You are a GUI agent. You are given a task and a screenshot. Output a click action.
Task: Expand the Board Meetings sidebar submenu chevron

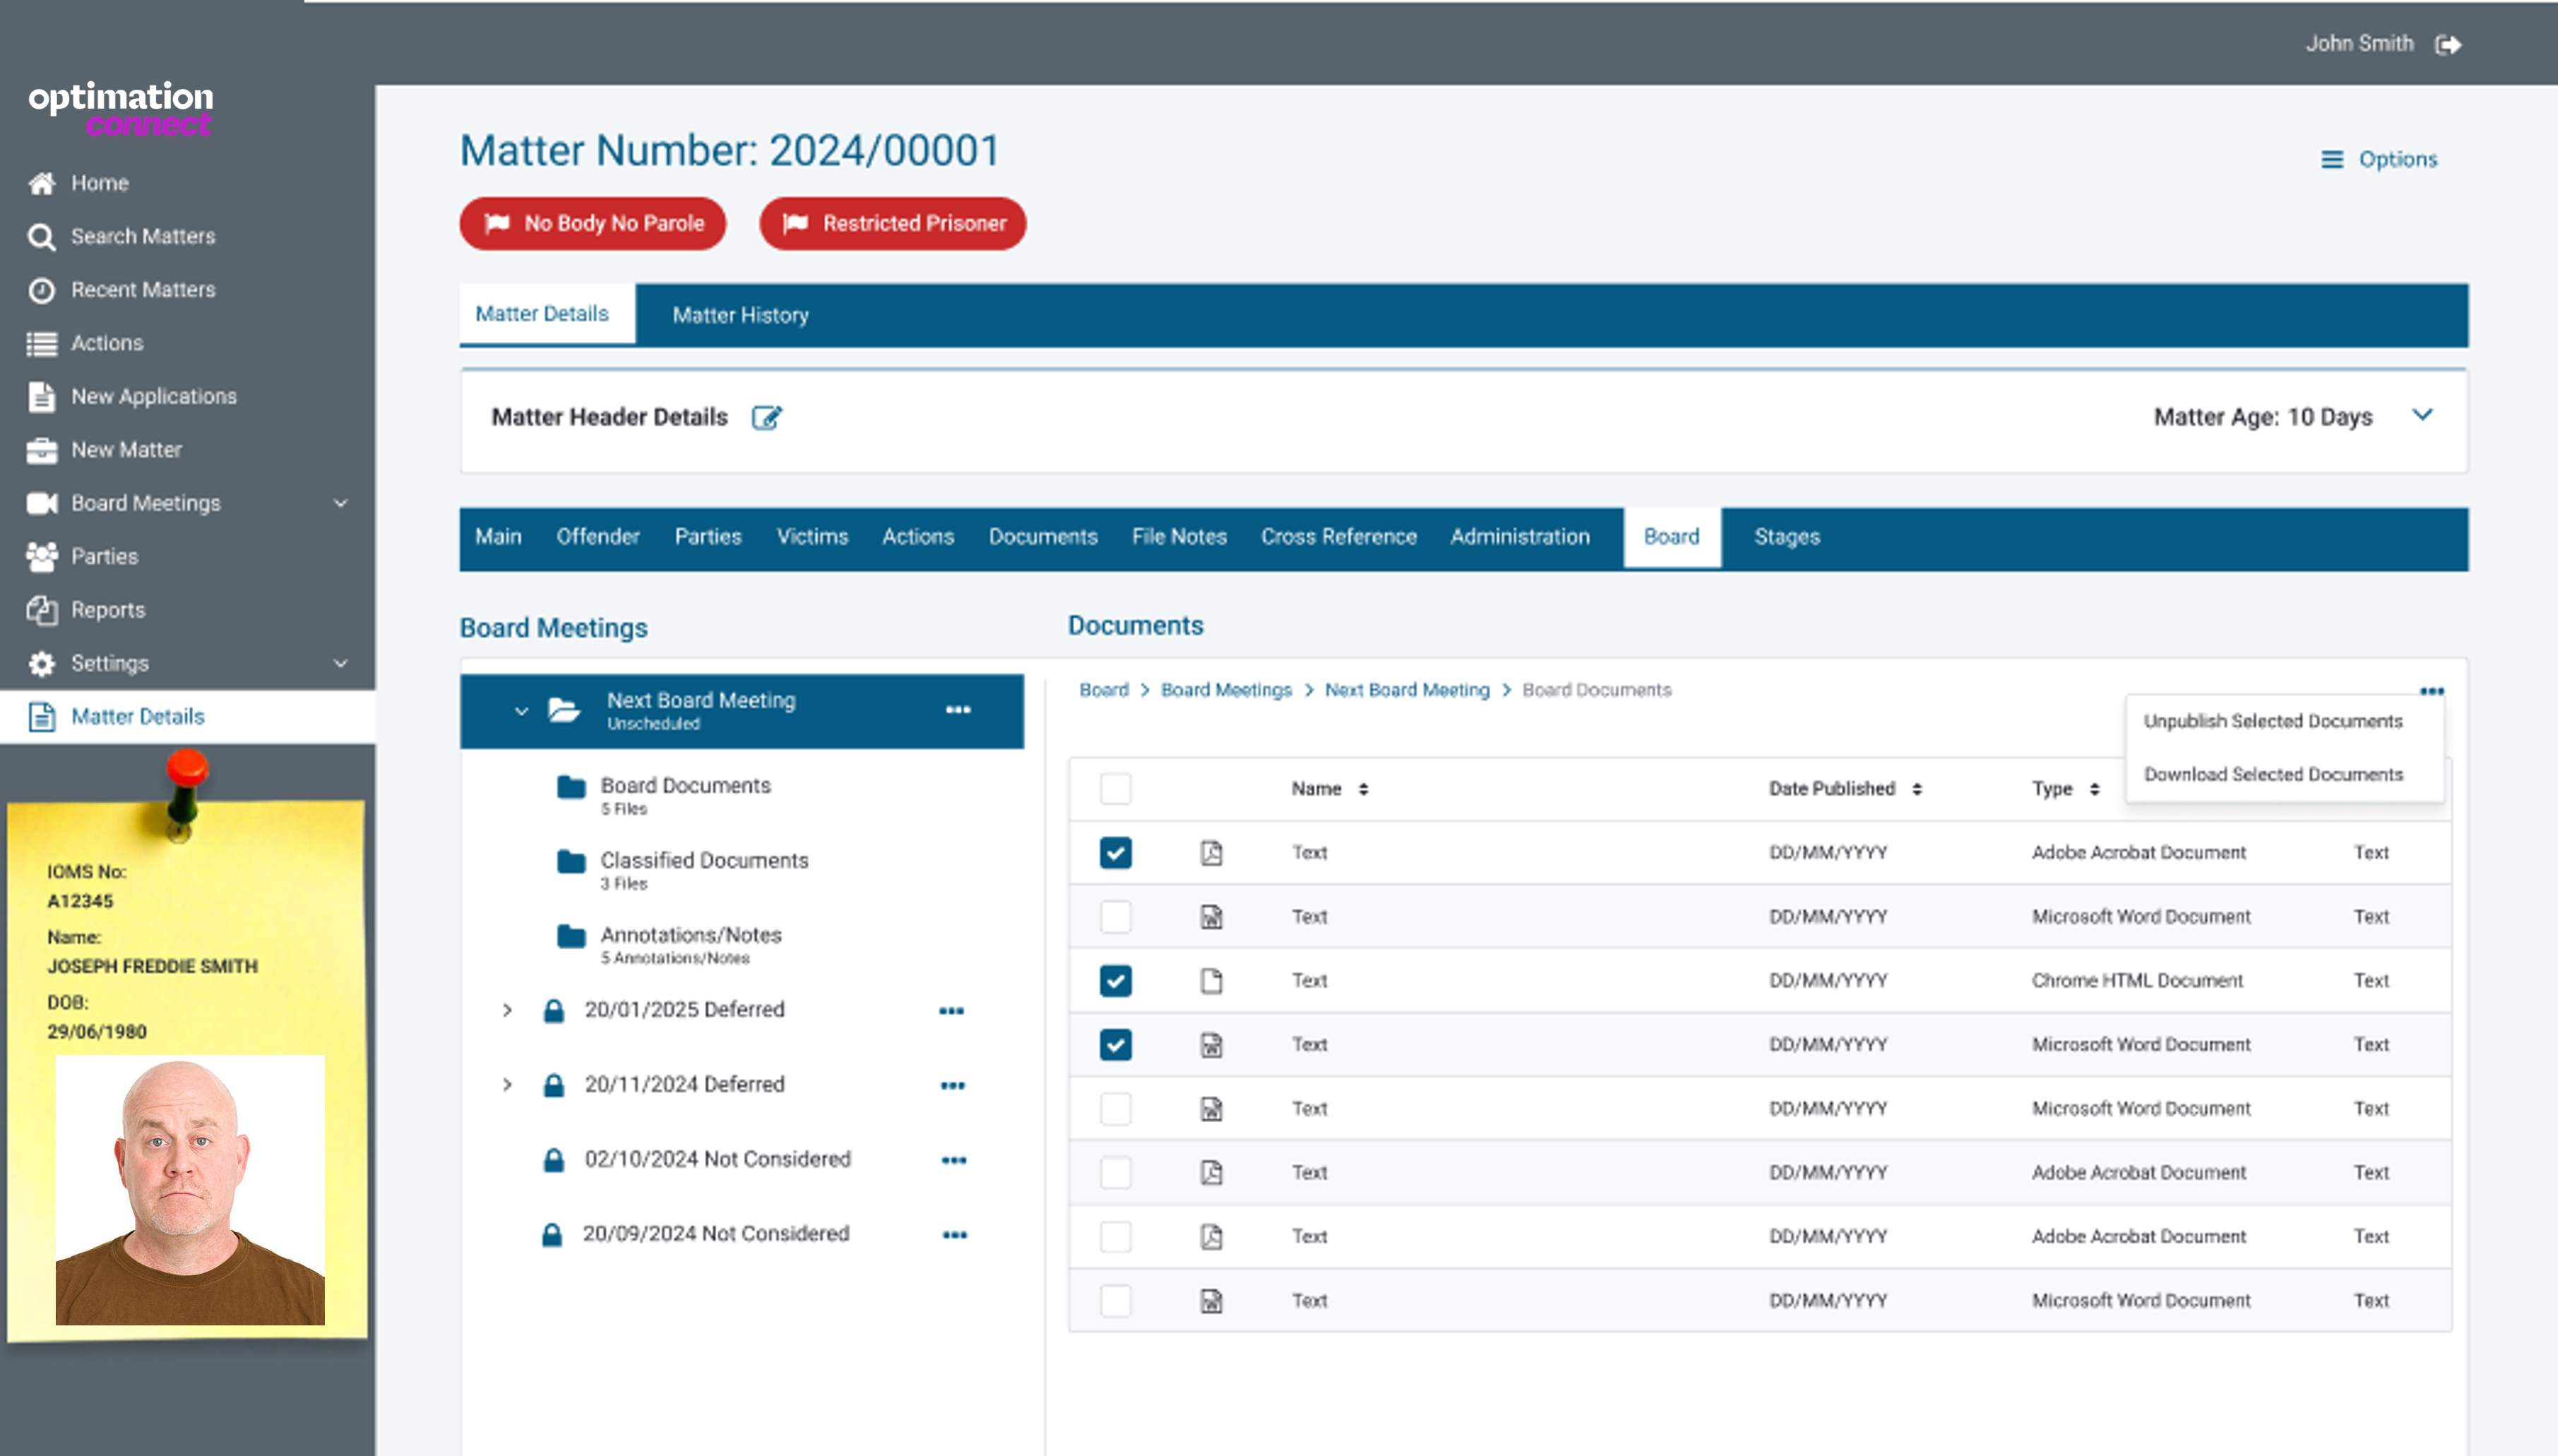pyautogui.click(x=340, y=503)
